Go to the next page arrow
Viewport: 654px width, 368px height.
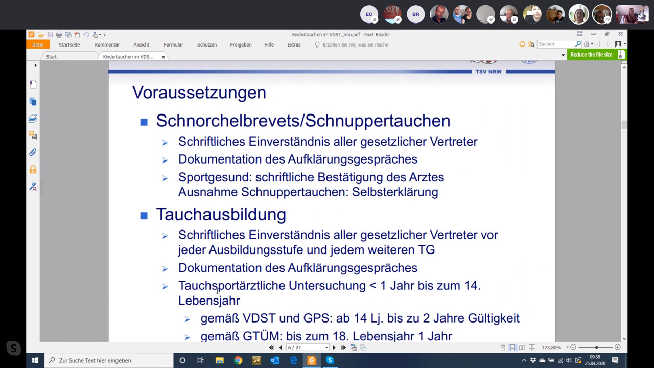tap(334, 348)
